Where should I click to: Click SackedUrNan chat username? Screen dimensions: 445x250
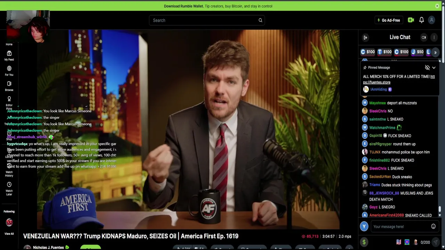point(380,177)
